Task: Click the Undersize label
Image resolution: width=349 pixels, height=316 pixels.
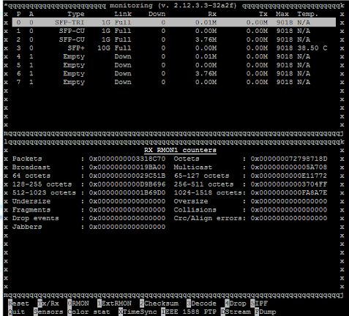Action: [x=31, y=201]
